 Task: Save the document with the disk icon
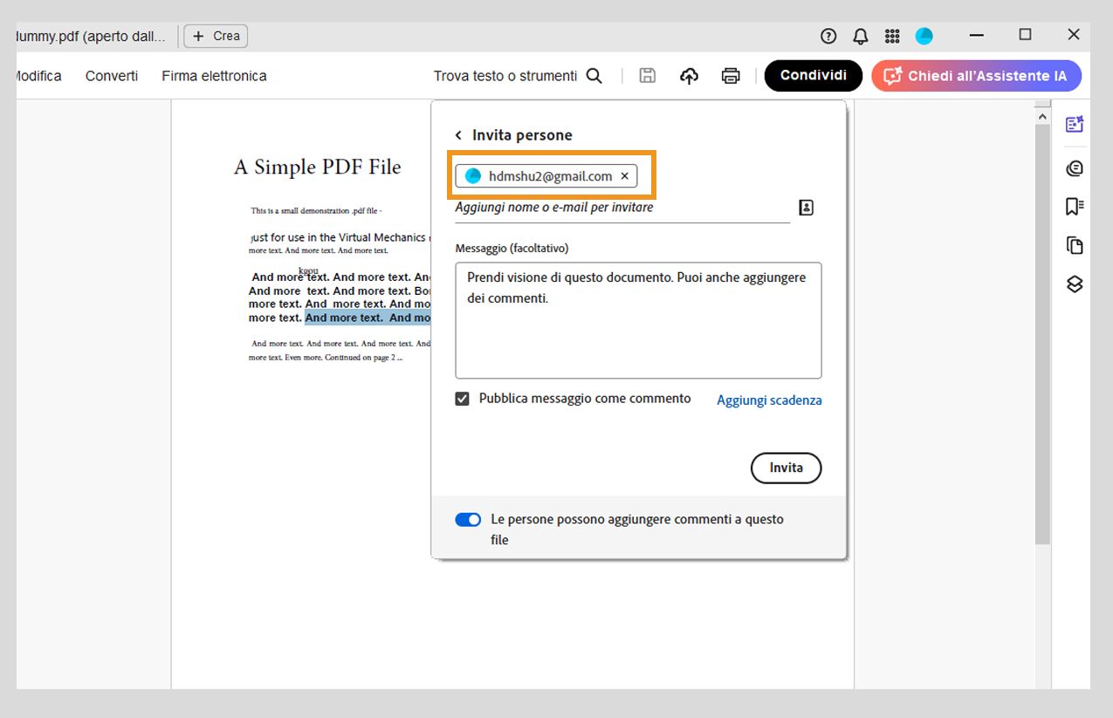point(647,76)
